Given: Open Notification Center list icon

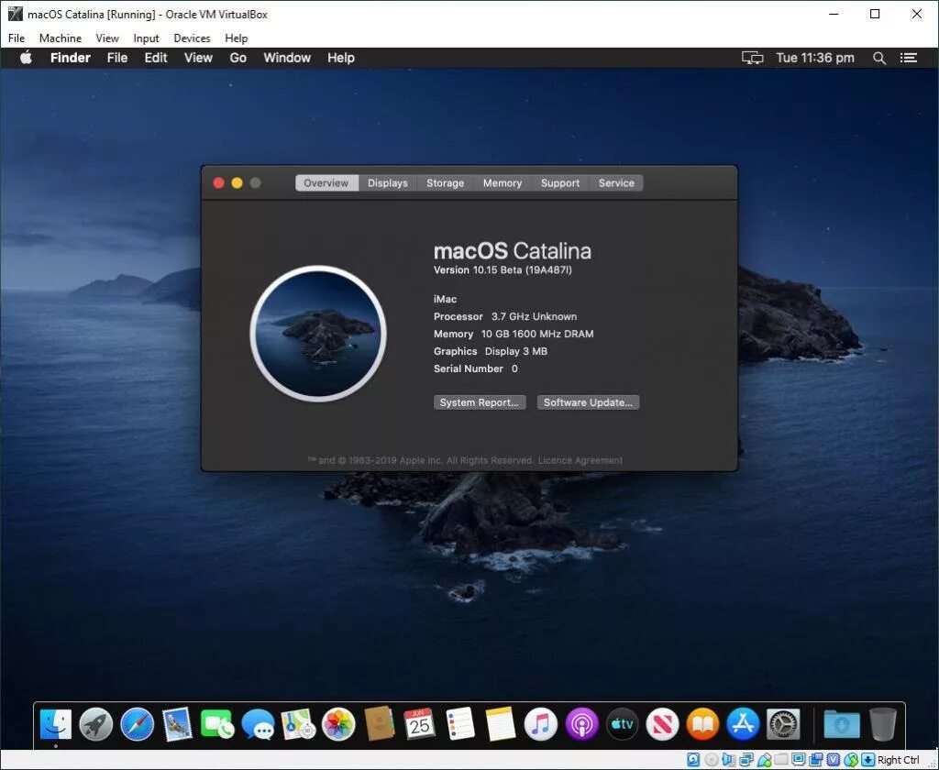Looking at the screenshot, I should (x=909, y=58).
